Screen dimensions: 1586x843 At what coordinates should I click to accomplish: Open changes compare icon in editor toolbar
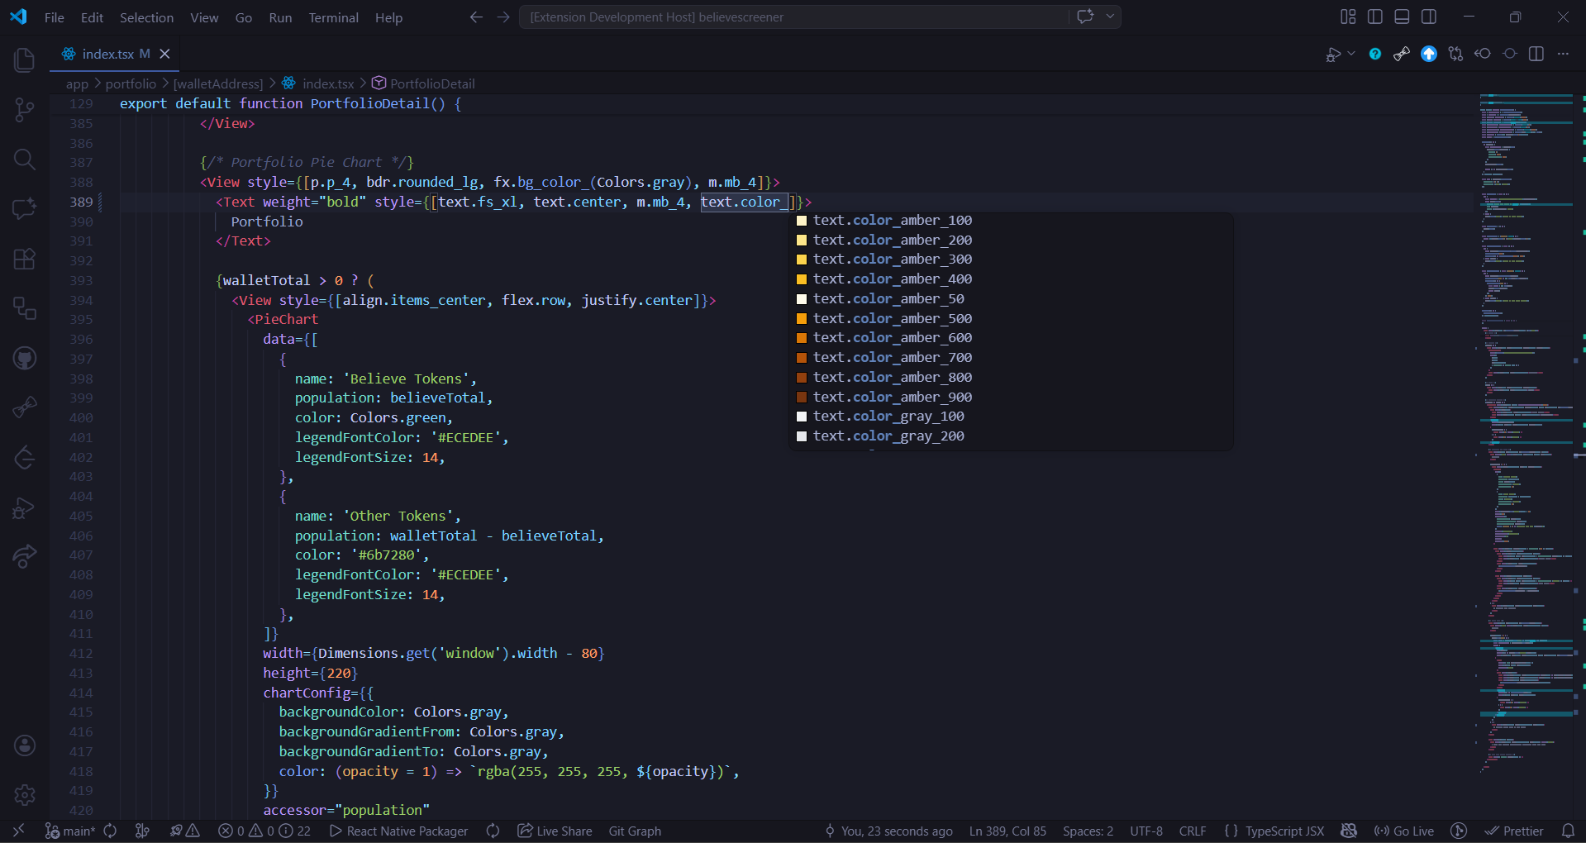click(x=1455, y=54)
